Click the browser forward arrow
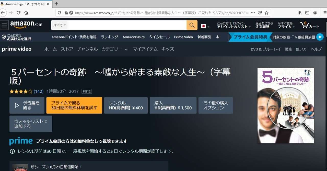The height and width of the screenshot is (171, 327). pos(10,13)
